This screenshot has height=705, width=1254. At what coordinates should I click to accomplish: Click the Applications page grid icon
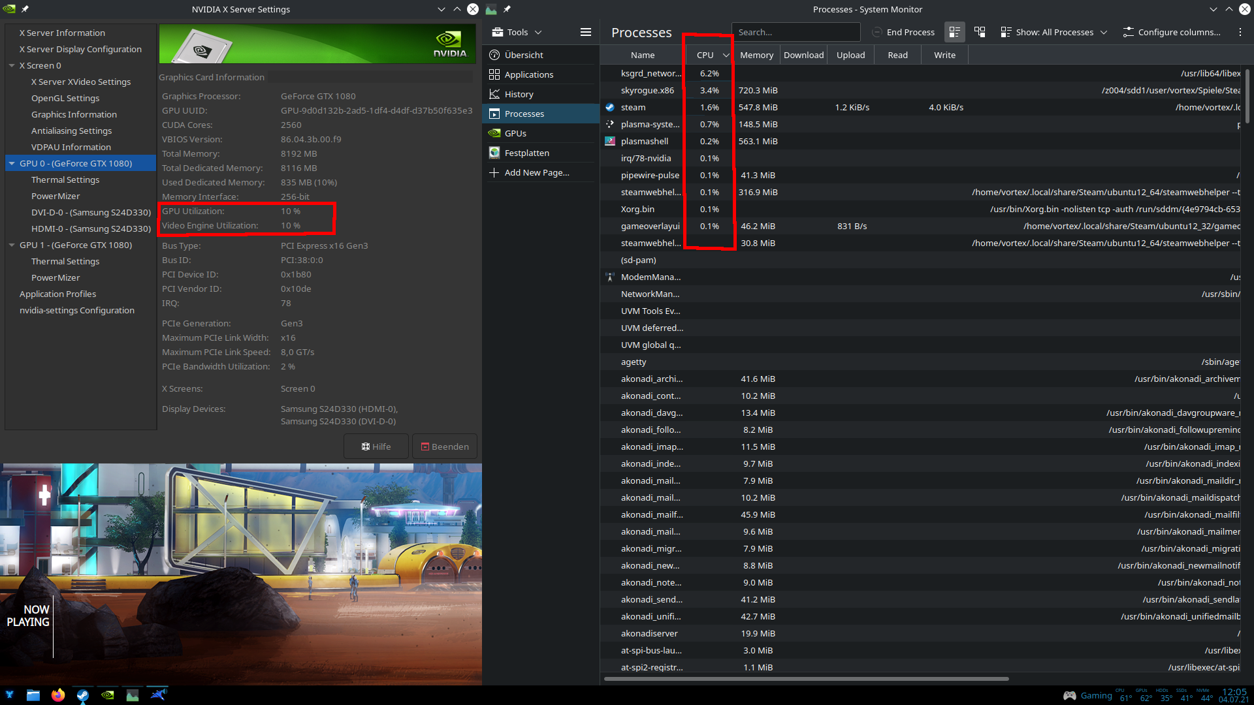point(494,74)
